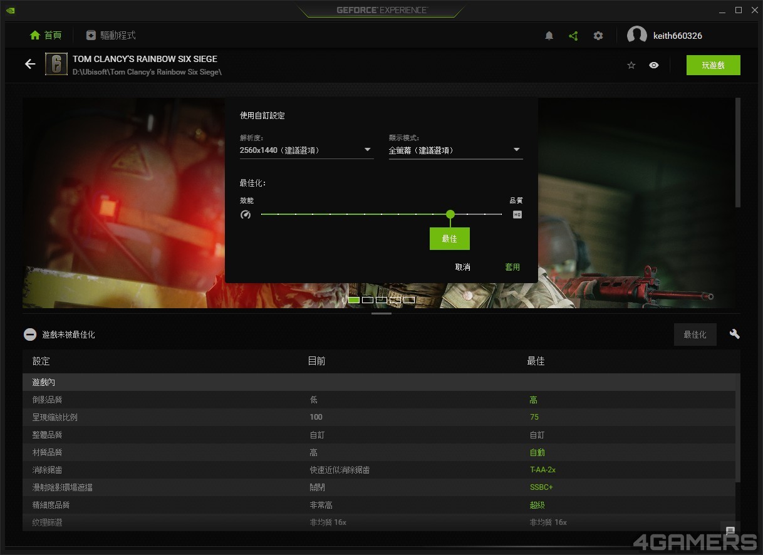Click the Rainbow Six Siege game icon
The height and width of the screenshot is (555, 763).
(x=56, y=65)
